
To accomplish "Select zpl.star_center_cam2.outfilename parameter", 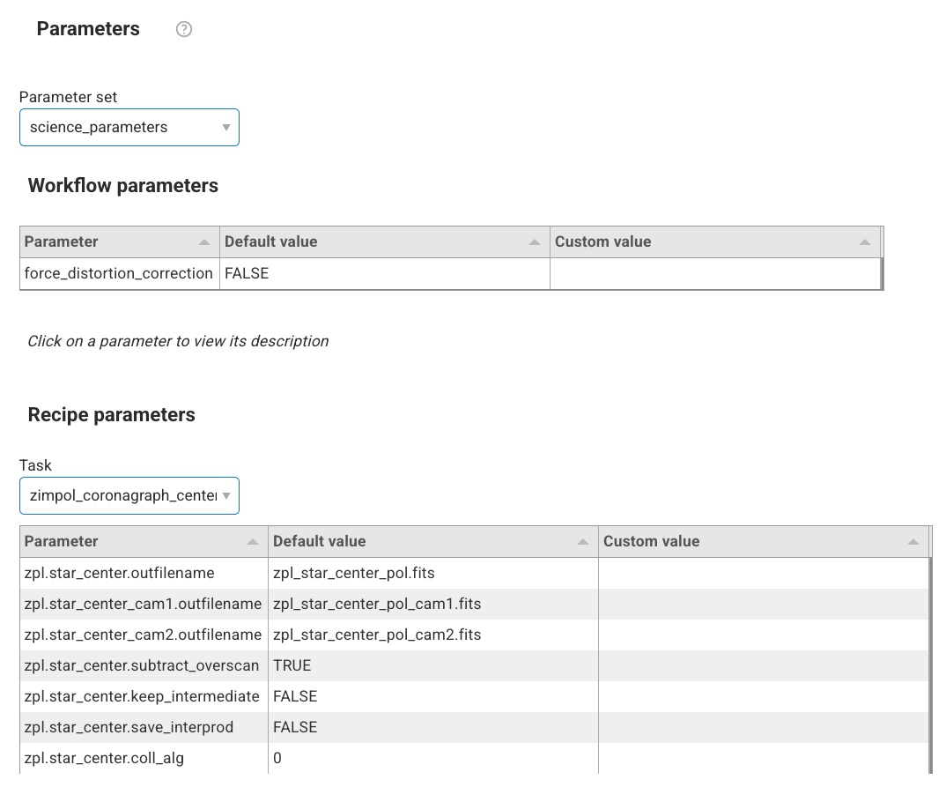I will pyautogui.click(x=143, y=635).
